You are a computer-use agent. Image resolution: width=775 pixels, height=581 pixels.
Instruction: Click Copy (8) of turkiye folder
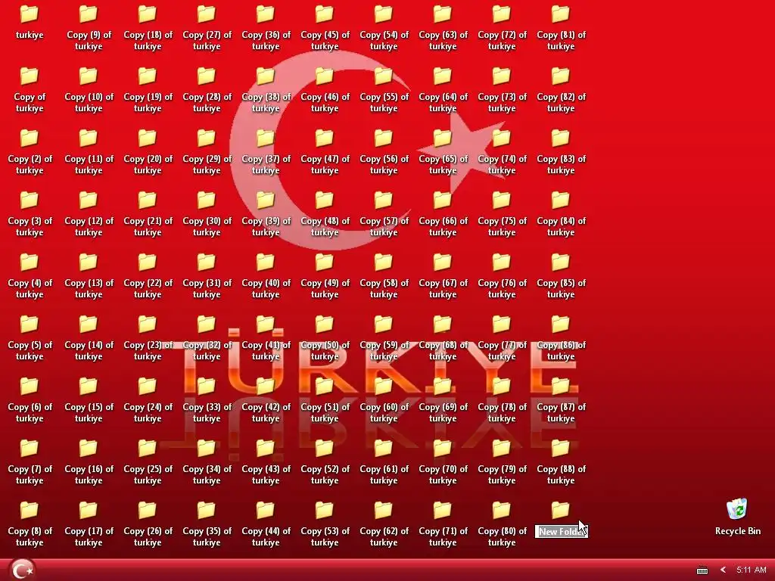point(30,511)
